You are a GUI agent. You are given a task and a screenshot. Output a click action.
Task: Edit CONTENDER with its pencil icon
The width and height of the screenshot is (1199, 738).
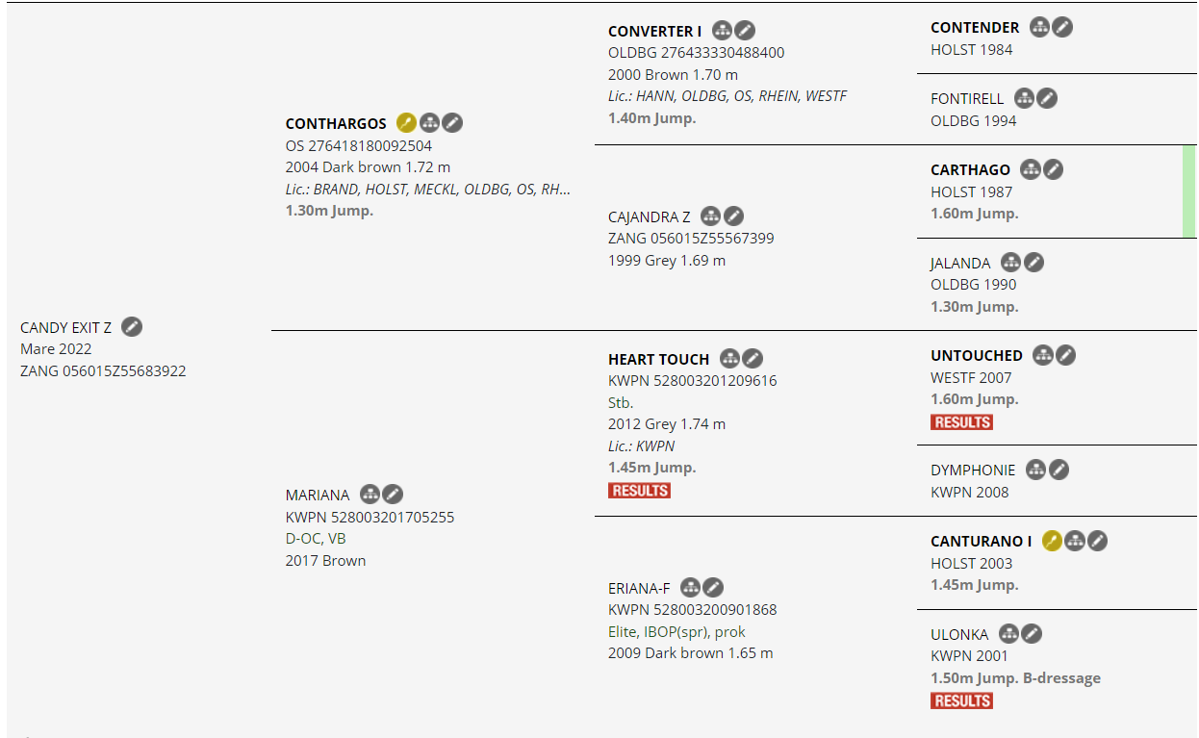point(1062,27)
